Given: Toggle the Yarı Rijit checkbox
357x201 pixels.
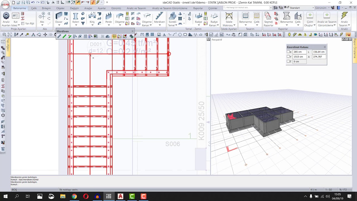Looking at the screenshot, I should tap(23, 24).
